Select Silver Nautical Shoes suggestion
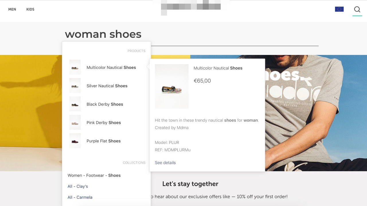This screenshot has height=206, width=367. [107, 86]
